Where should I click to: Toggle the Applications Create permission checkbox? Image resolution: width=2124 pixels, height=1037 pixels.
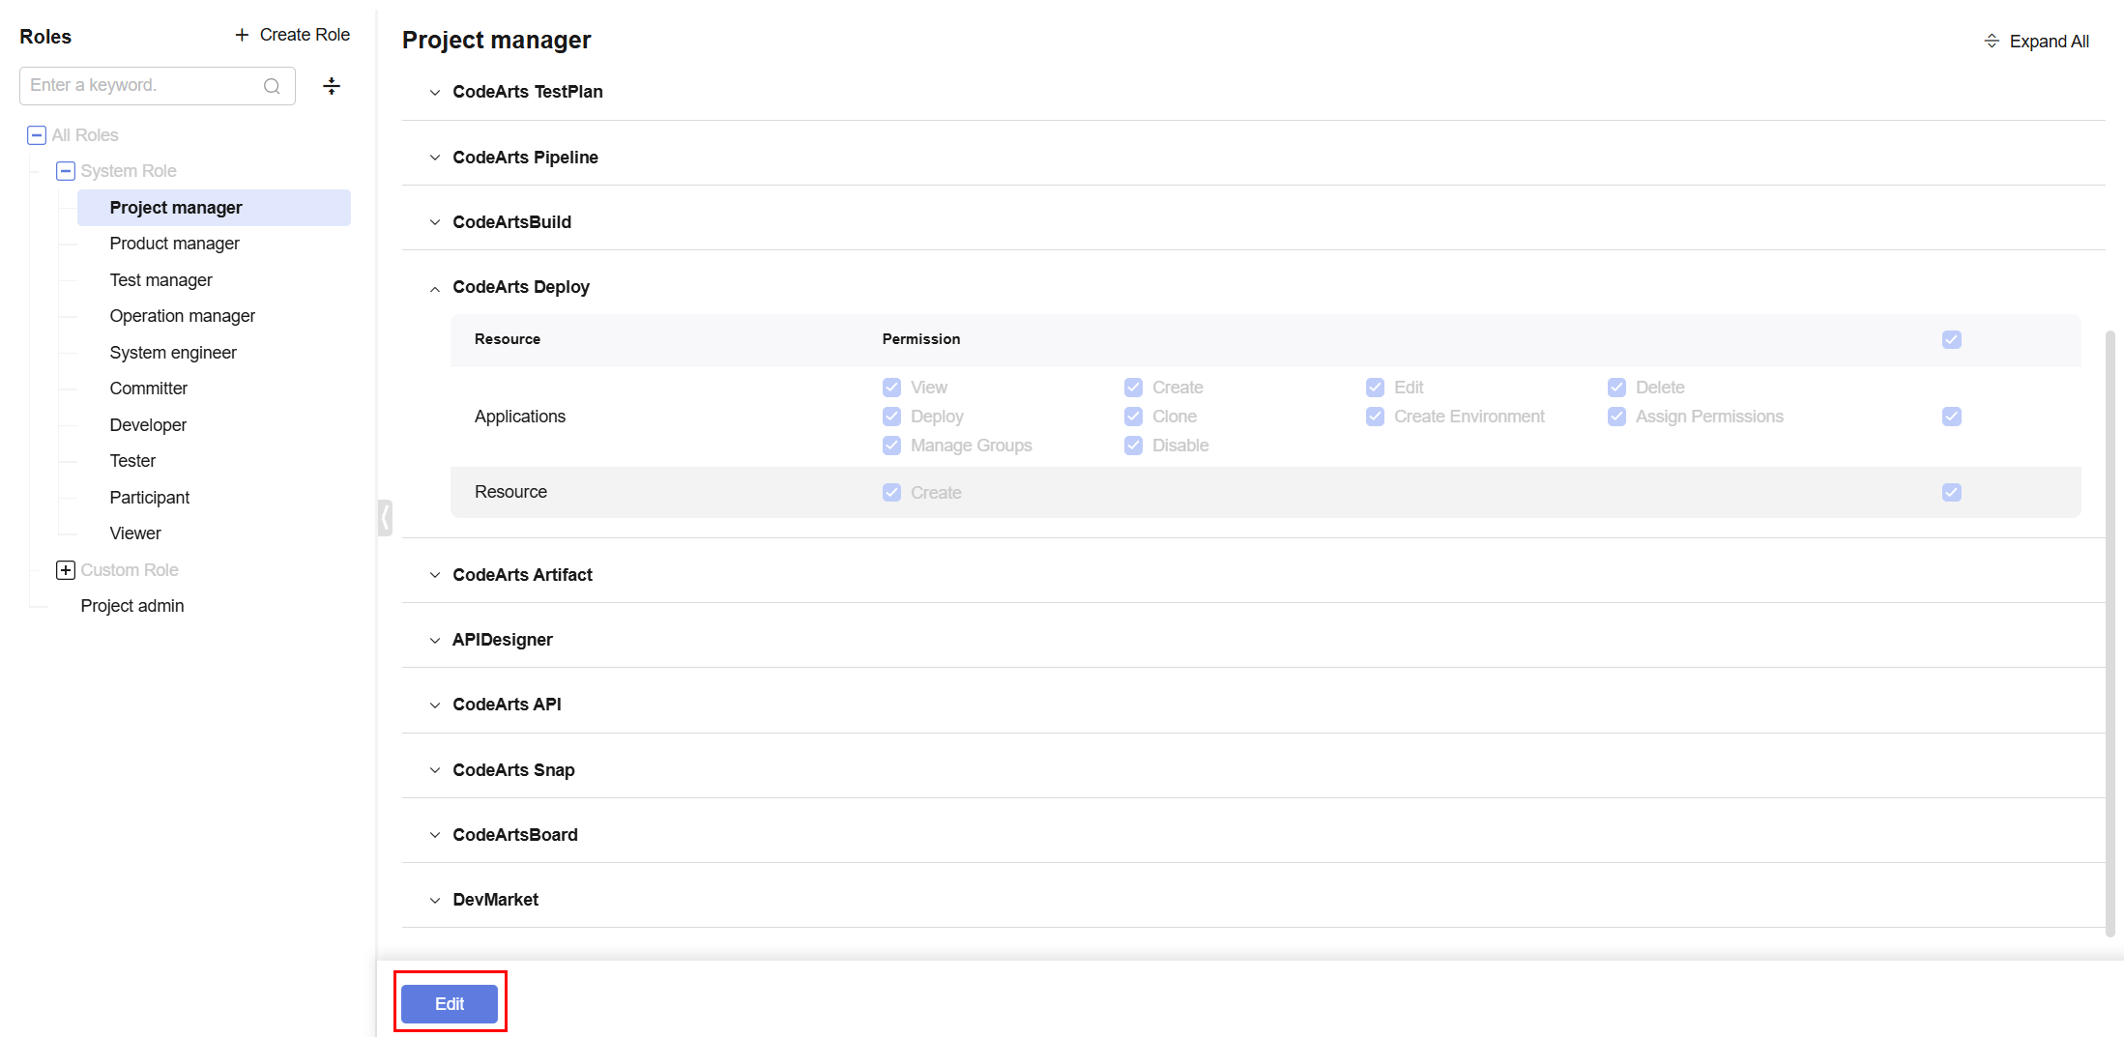tap(1133, 388)
